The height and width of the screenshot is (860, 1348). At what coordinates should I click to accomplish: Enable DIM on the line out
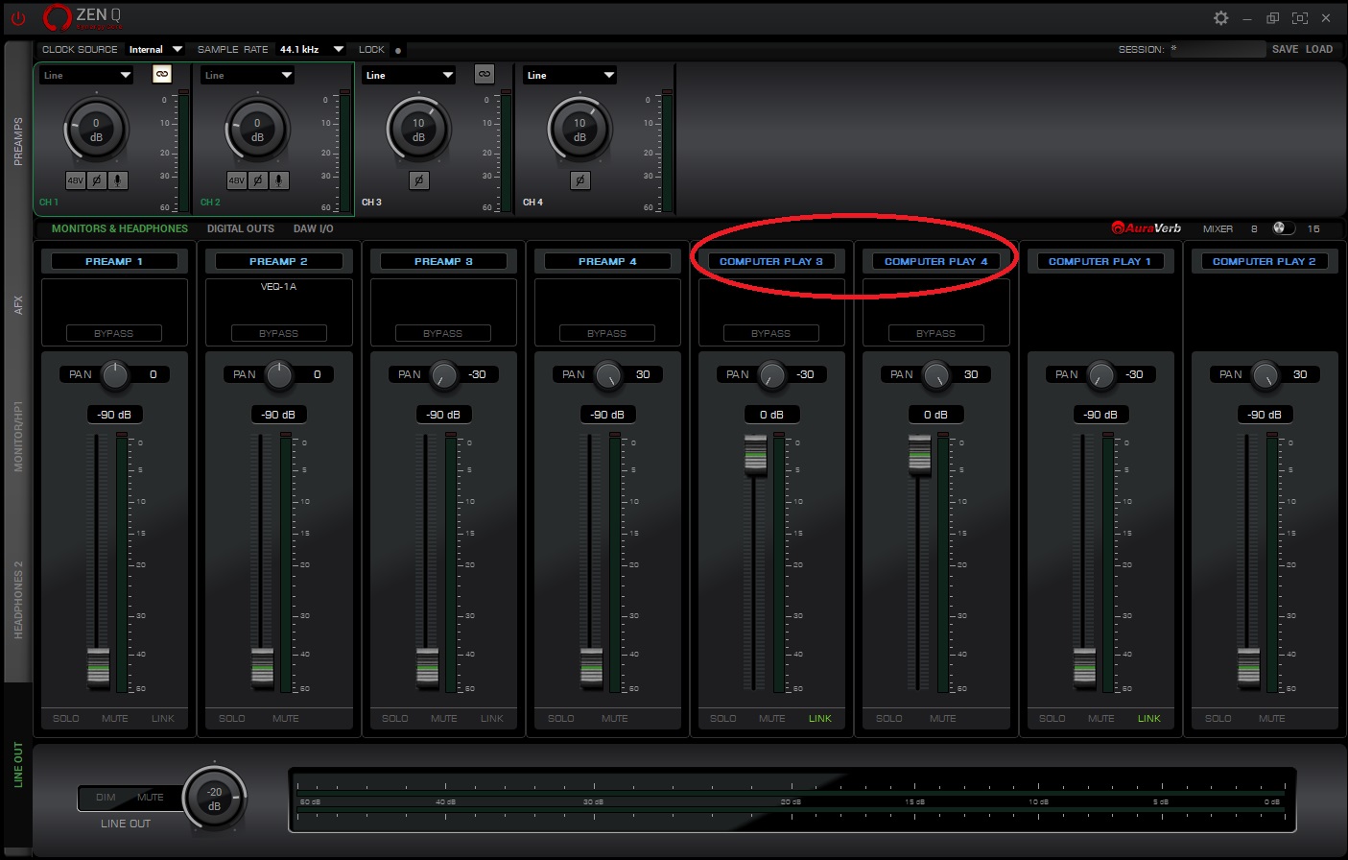(106, 798)
